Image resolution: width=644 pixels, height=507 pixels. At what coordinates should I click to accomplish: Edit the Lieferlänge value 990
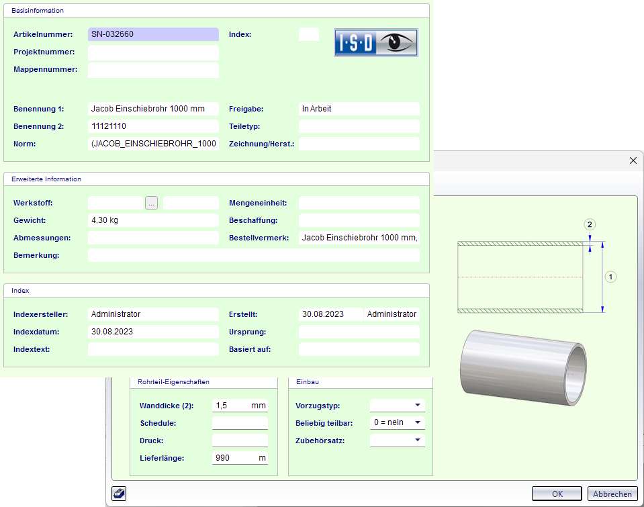click(240, 458)
